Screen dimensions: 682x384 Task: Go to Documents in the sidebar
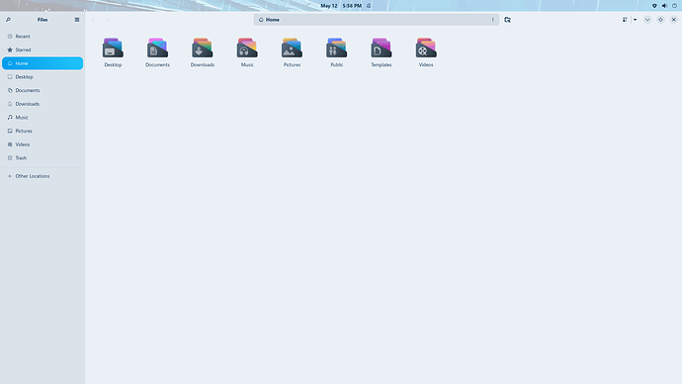coord(43,90)
